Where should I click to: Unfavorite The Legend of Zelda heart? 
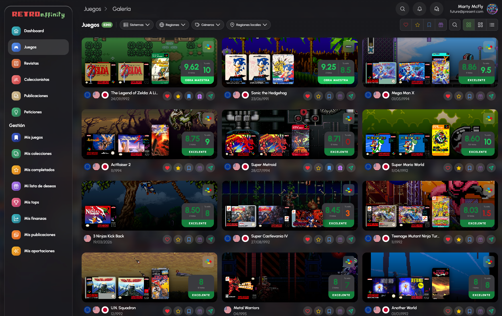[x=167, y=96]
